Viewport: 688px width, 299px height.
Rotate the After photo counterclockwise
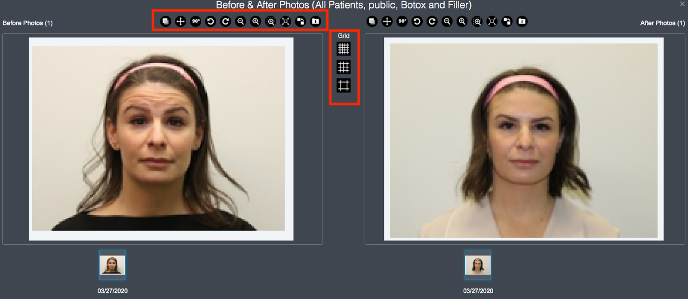[x=417, y=21]
